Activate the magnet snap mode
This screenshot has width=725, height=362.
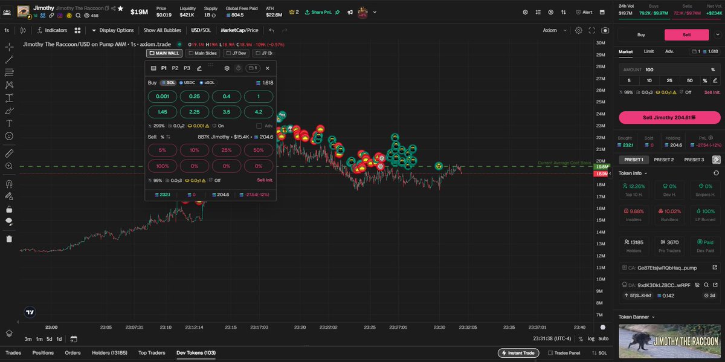[x=9, y=183]
